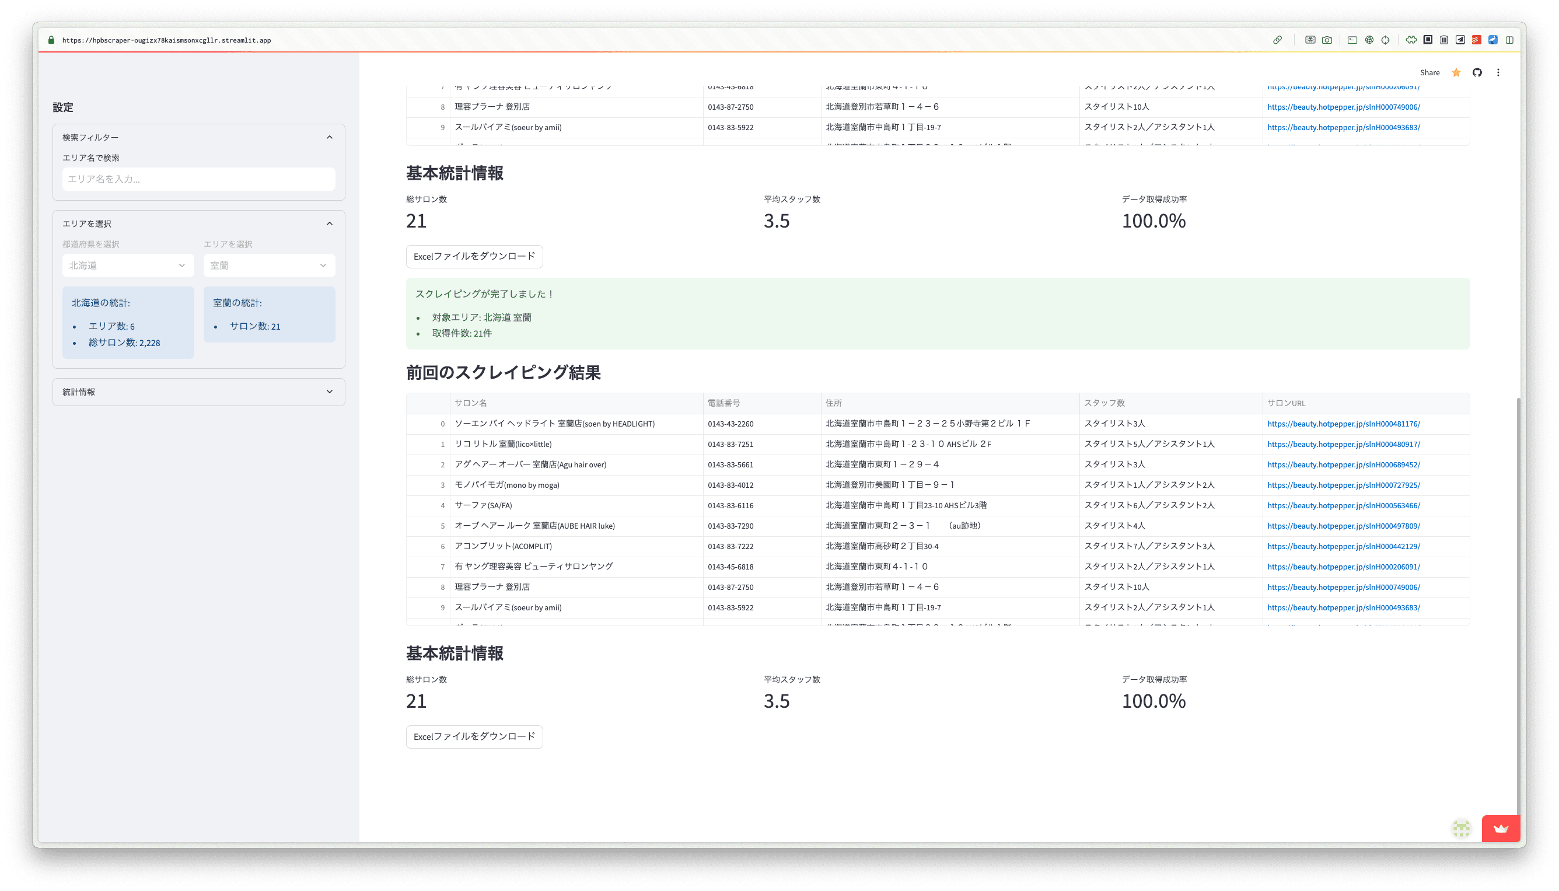Click the black square extension icon
This screenshot has height=891, width=1559.
click(1428, 40)
